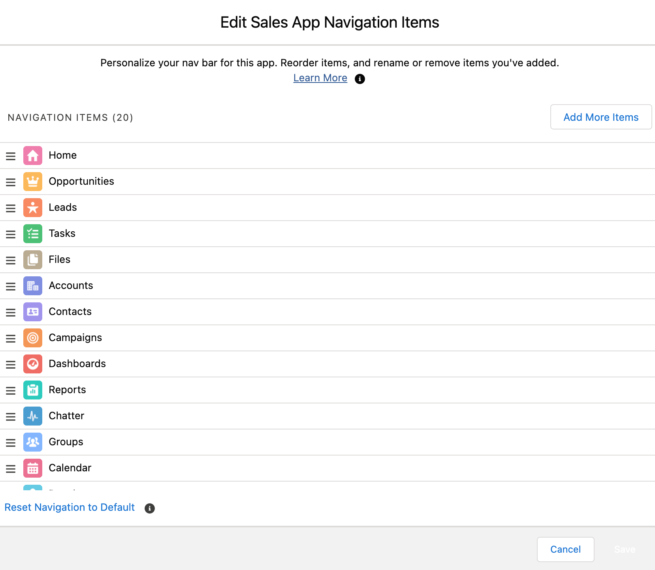Click the Contacts card icon
The height and width of the screenshot is (570, 655).
coord(32,312)
